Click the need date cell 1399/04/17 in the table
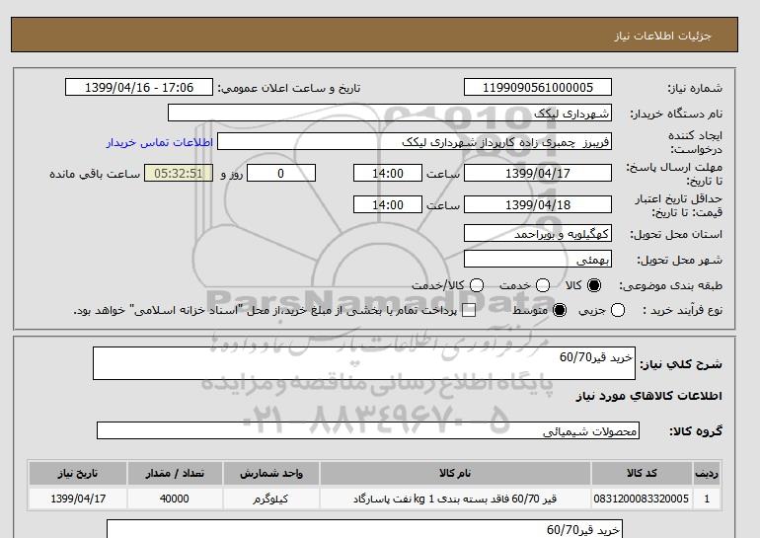Viewport: 760px width, 538px height. 78,499
